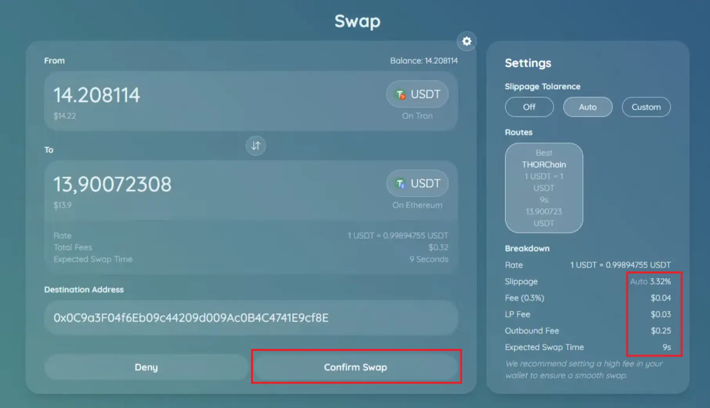
Task: Click Confirm Swap
Action: pos(356,367)
